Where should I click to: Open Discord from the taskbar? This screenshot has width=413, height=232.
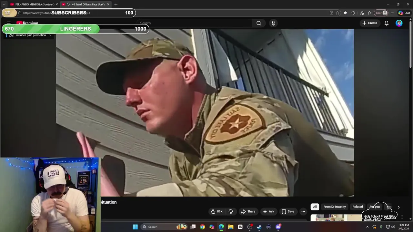(278, 227)
